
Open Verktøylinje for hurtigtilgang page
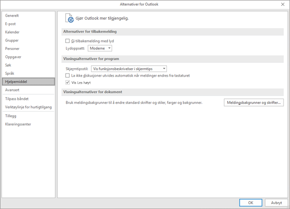pyautogui.click(x=29, y=107)
